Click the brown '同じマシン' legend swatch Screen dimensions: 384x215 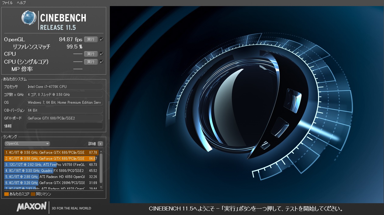coord(33,194)
